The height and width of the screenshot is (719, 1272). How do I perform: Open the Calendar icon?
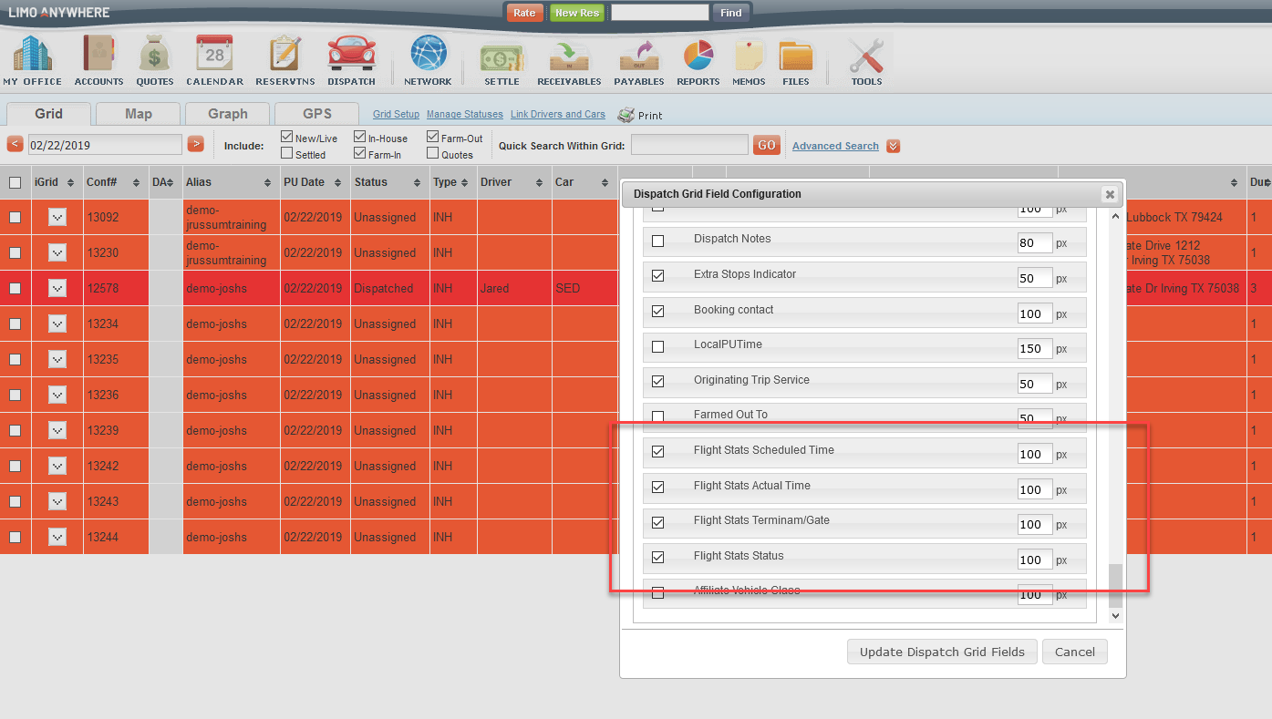214,58
